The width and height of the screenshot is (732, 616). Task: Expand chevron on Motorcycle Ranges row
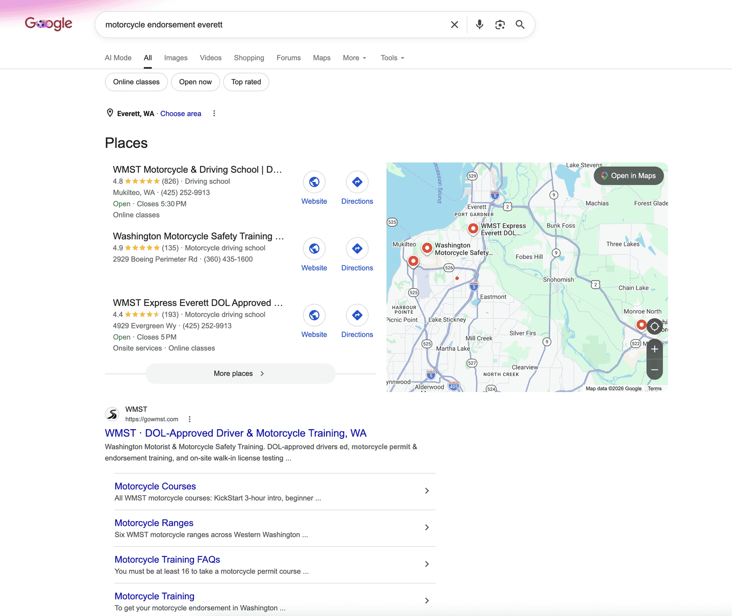pos(427,528)
